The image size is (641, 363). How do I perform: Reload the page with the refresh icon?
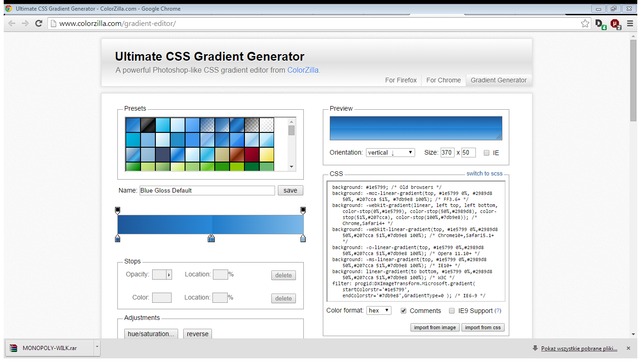pos(39,23)
